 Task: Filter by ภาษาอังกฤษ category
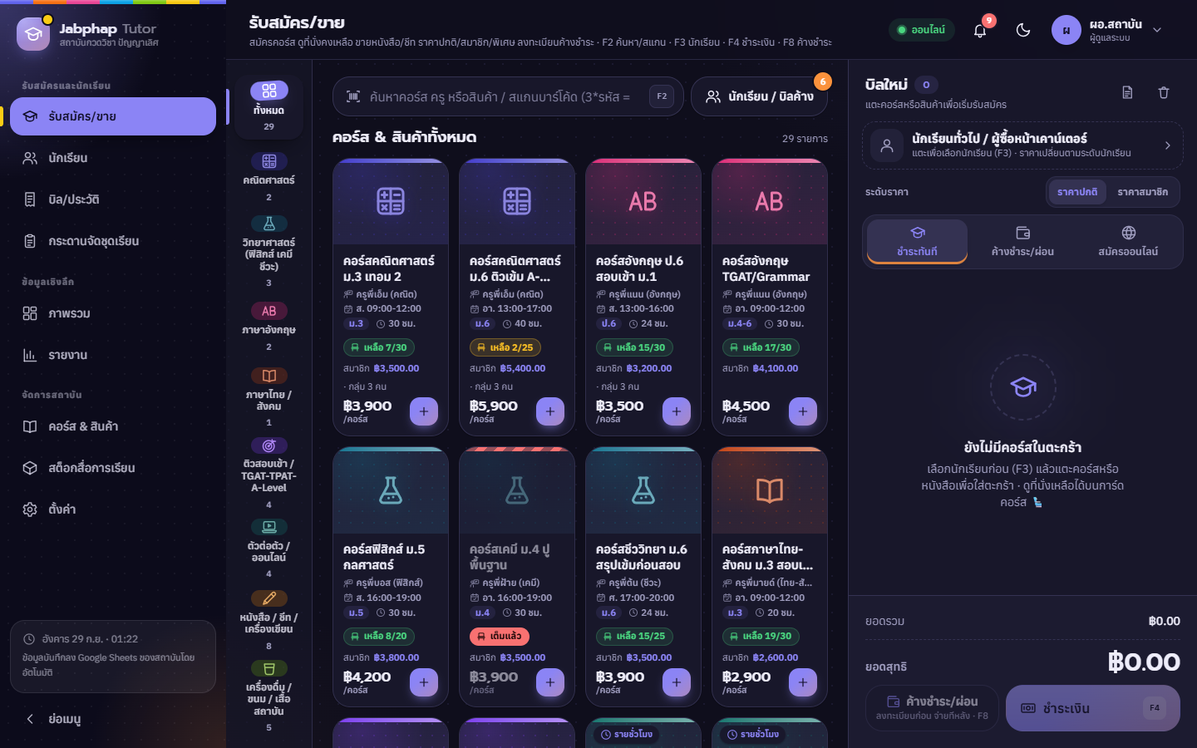tap(268, 327)
